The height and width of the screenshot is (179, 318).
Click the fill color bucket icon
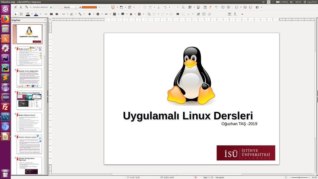pyautogui.click(x=36, y=14)
